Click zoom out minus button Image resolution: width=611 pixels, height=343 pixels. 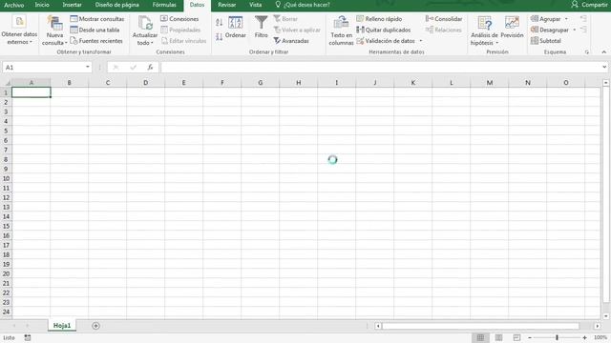(x=530, y=337)
